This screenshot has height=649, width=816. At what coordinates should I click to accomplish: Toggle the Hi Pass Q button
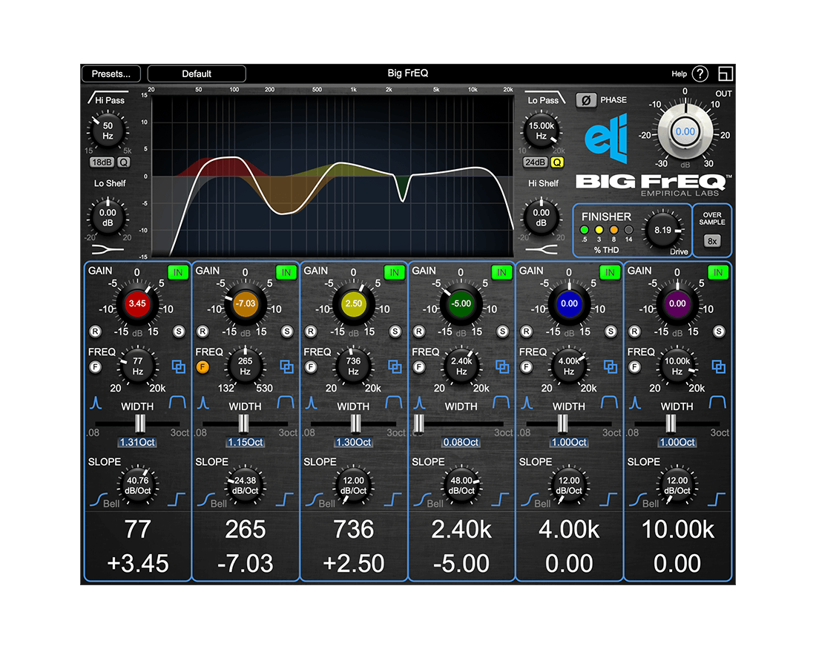click(x=123, y=162)
